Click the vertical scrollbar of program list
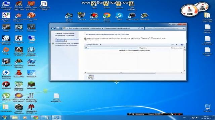 click(x=184, y=50)
